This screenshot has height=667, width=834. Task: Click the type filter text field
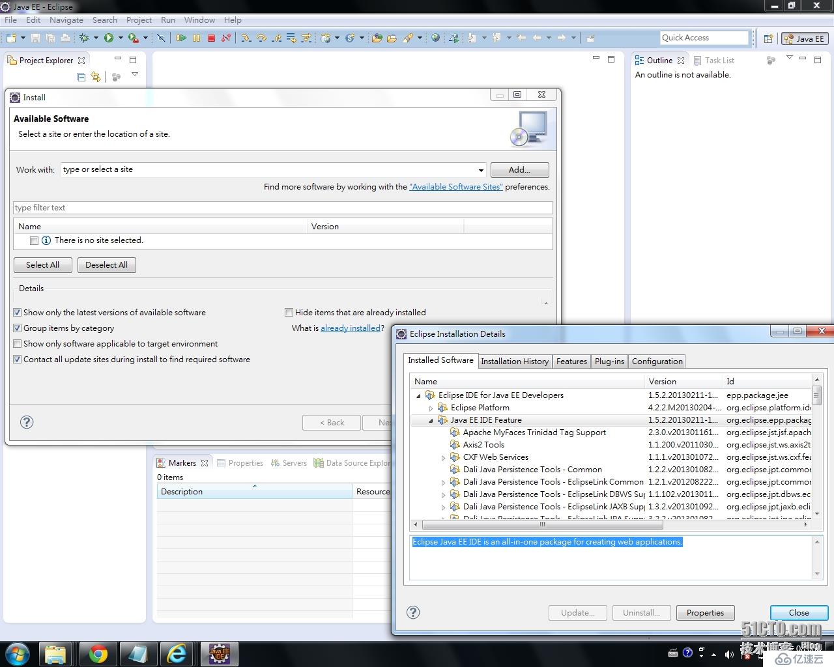click(x=283, y=208)
